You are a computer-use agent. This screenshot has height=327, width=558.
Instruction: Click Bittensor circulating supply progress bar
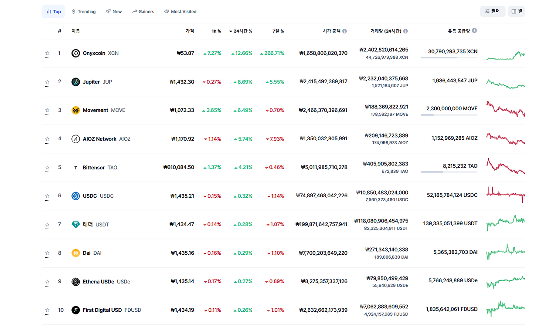449,172
